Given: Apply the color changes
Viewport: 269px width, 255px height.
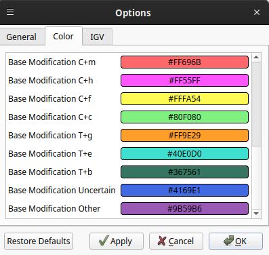Looking at the screenshot, I should 117,241.
